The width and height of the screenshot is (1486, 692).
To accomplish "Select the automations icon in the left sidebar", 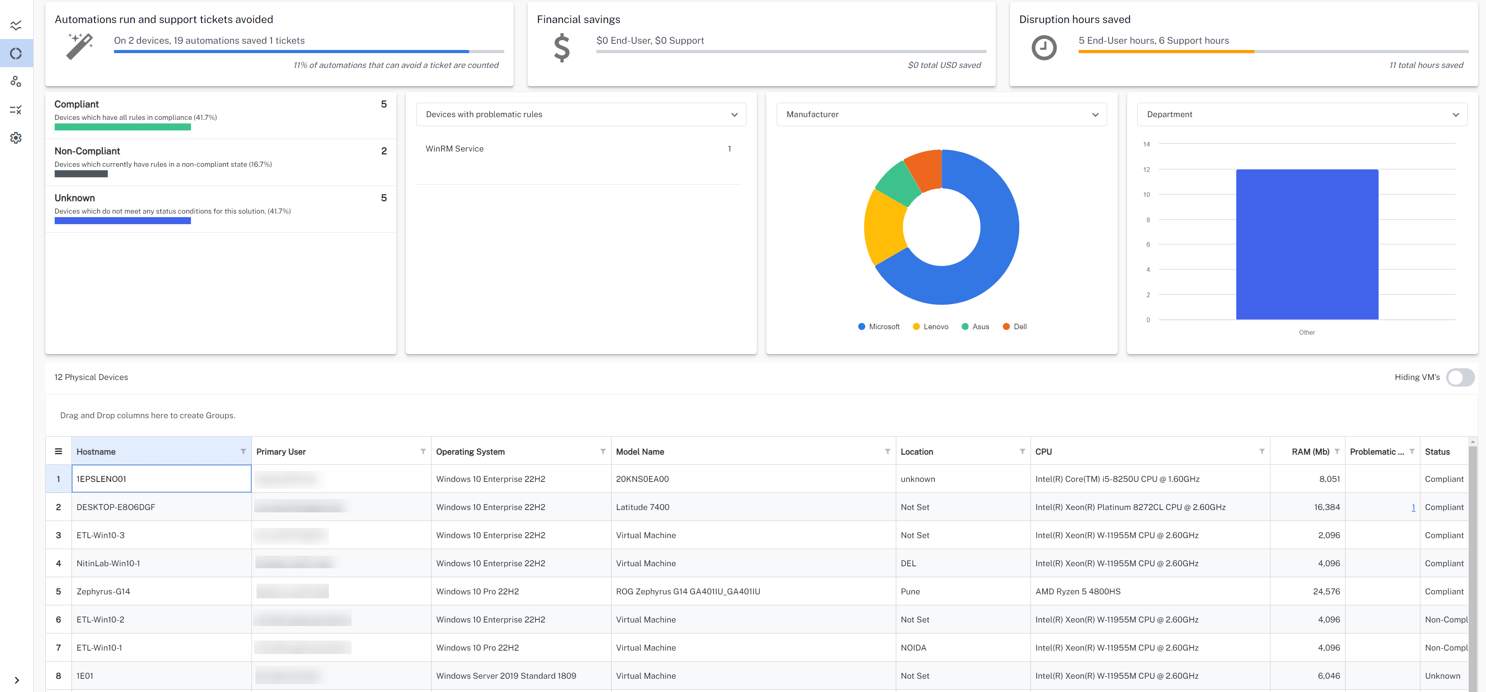I will tap(16, 81).
